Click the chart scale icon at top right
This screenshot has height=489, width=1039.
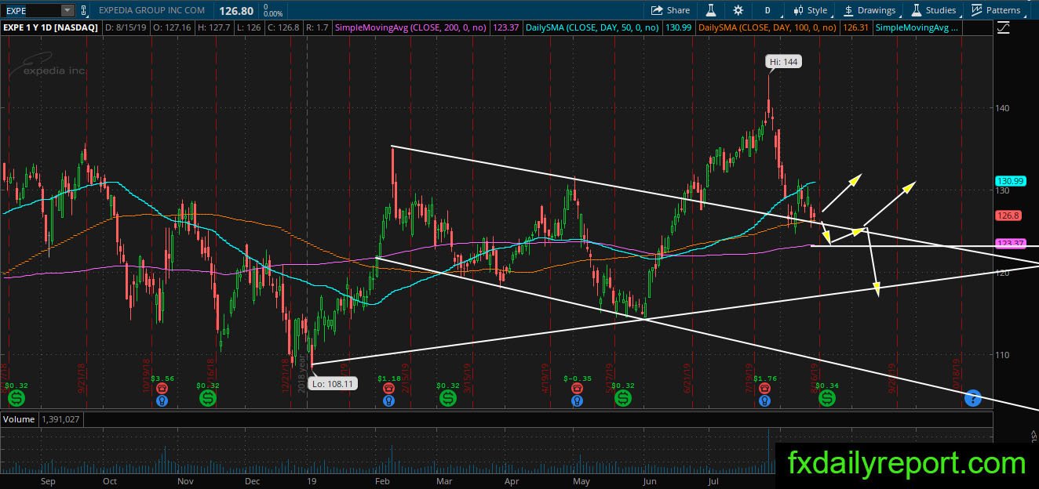1004,27
